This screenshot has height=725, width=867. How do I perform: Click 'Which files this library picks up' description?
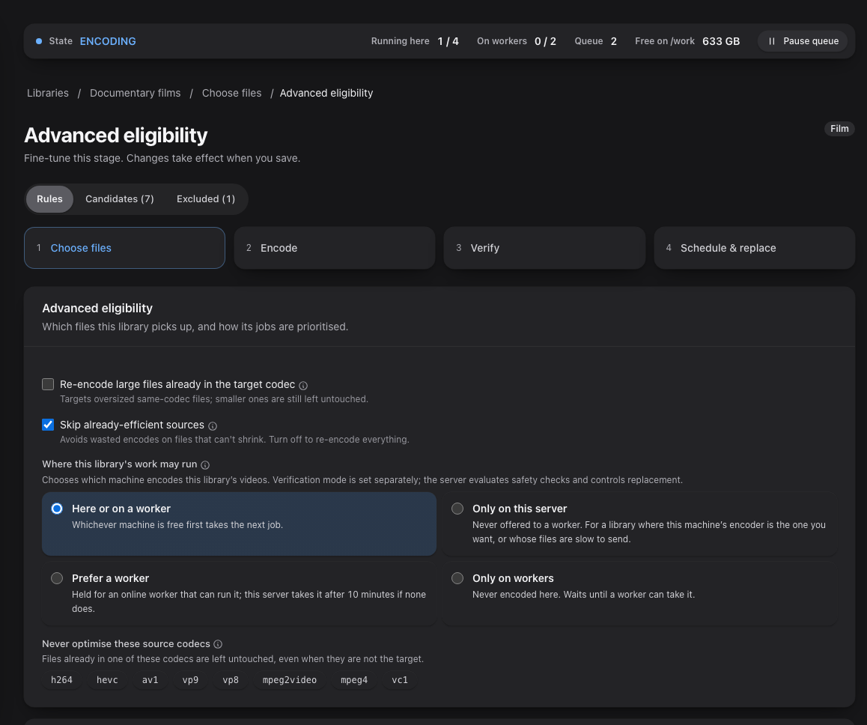(195, 327)
